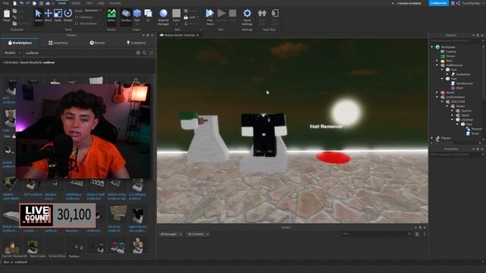The width and height of the screenshot is (486, 273).
Task: Activate the Rotate tool
Action: point(68,15)
